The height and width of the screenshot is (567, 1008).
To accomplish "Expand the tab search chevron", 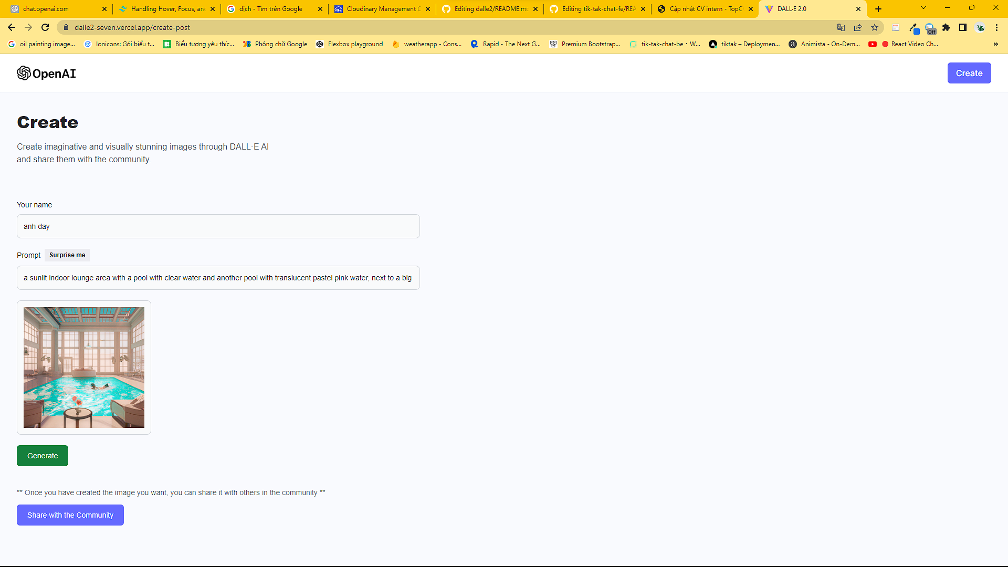I will click(x=923, y=8).
